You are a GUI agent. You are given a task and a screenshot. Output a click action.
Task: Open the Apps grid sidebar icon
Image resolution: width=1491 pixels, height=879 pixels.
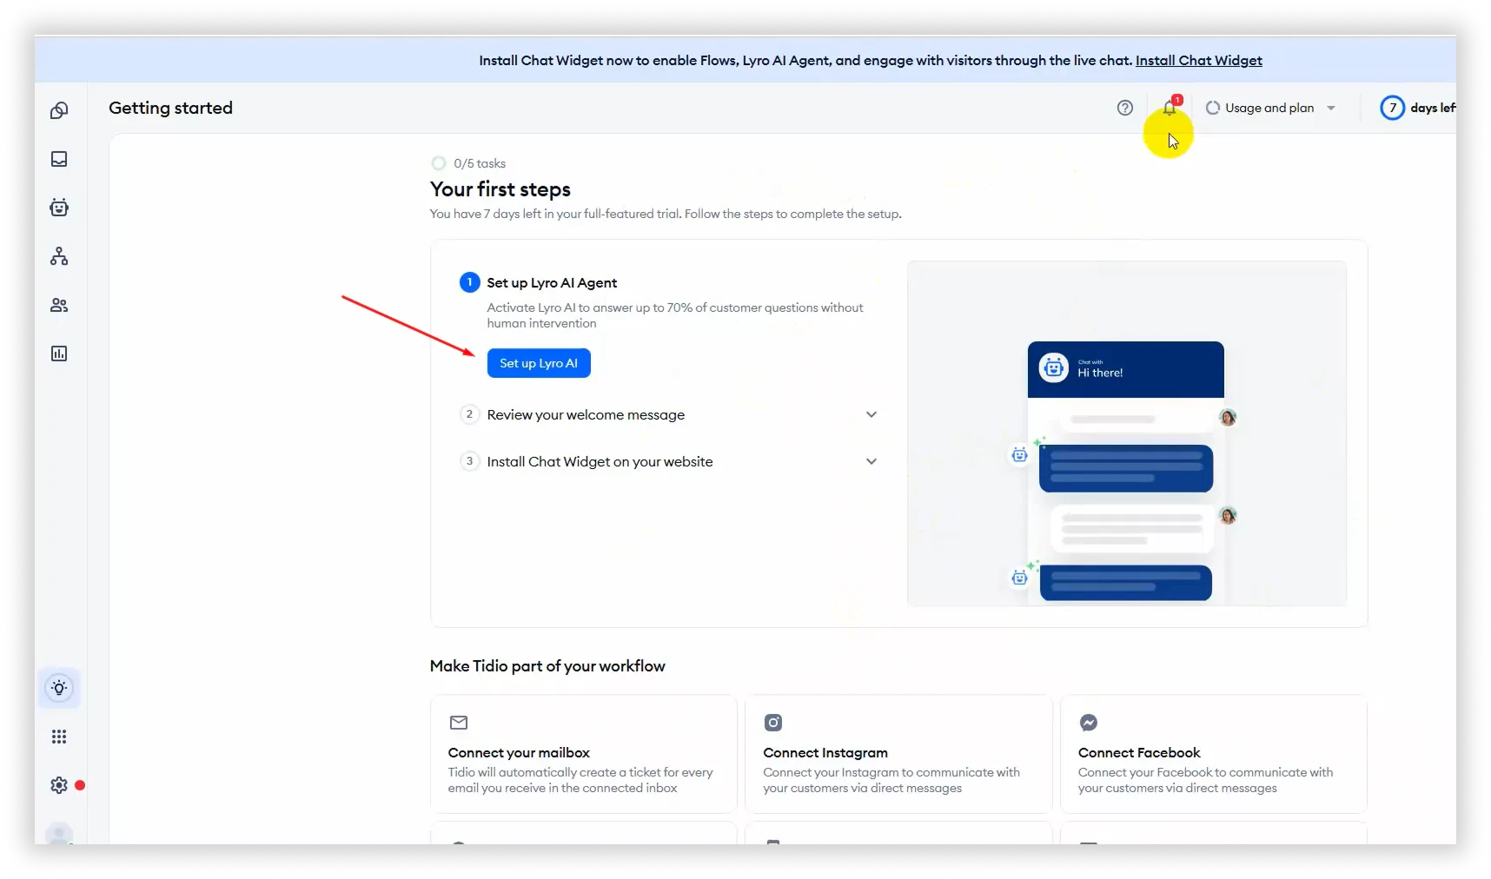click(59, 737)
